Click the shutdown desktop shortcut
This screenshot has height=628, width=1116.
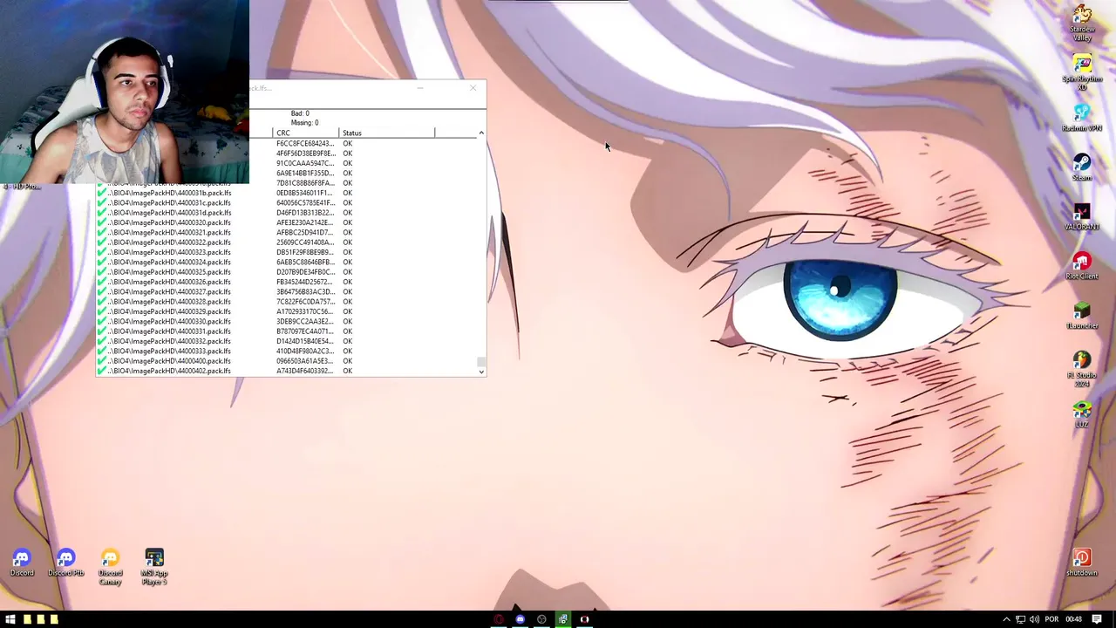point(1082,563)
